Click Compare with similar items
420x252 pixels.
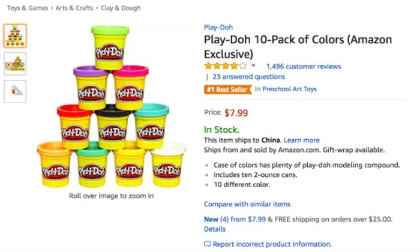[x=247, y=204]
